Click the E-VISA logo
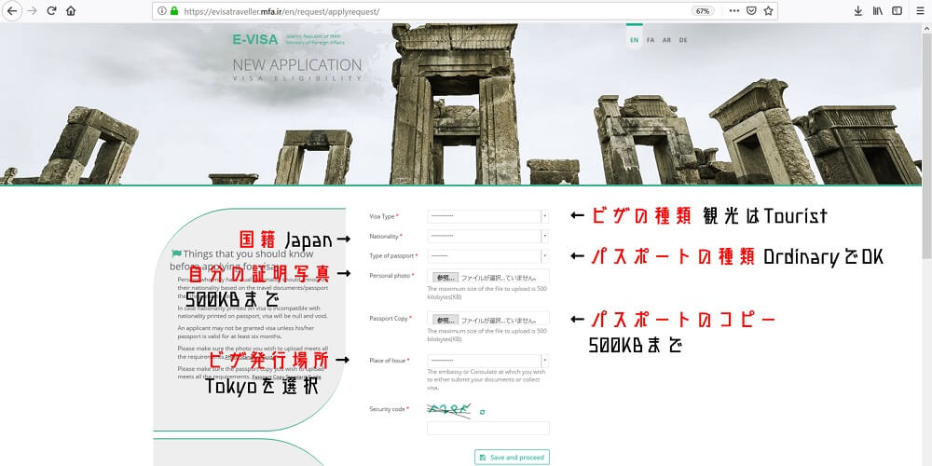The height and width of the screenshot is (466, 932). pos(255,40)
